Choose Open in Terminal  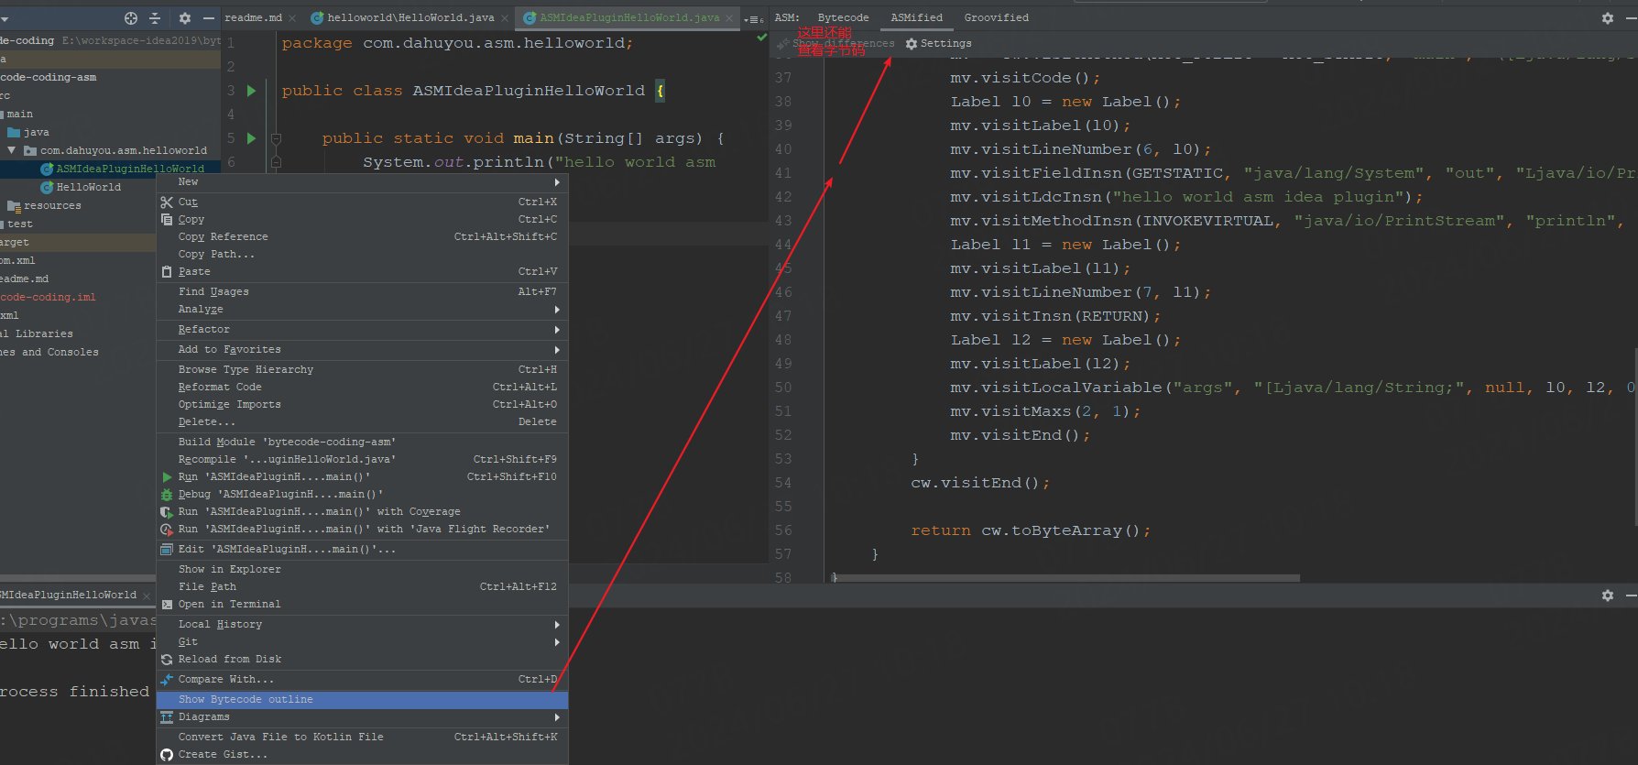(362, 604)
